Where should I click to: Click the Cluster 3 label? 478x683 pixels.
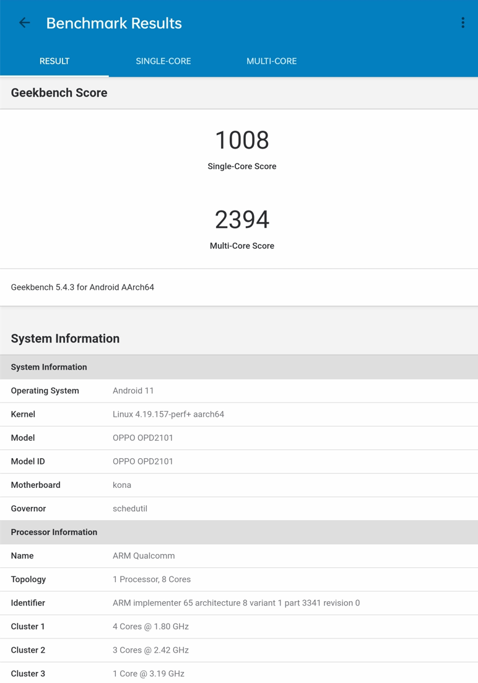coord(28,674)
